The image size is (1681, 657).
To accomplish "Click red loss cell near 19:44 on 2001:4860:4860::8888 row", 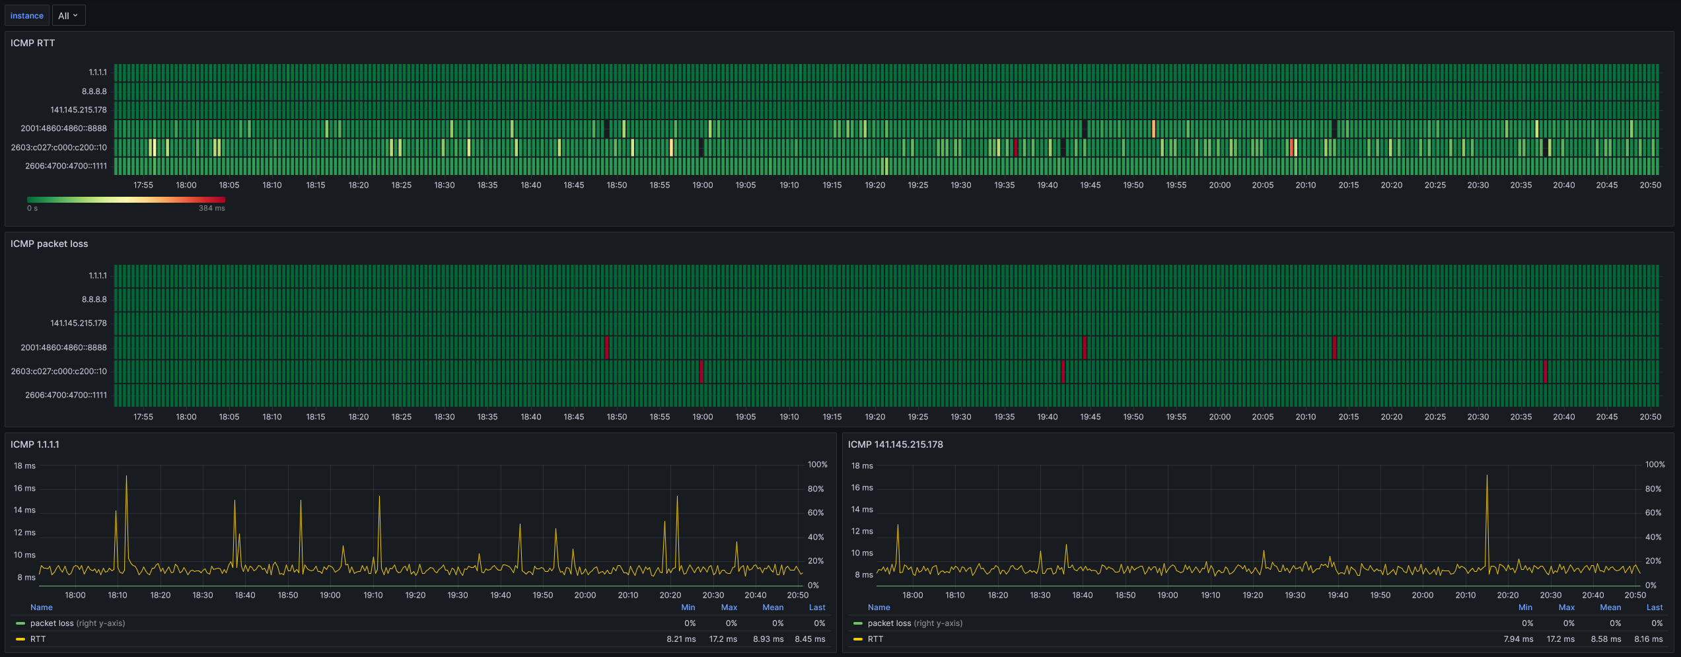I will point(1085,347).
